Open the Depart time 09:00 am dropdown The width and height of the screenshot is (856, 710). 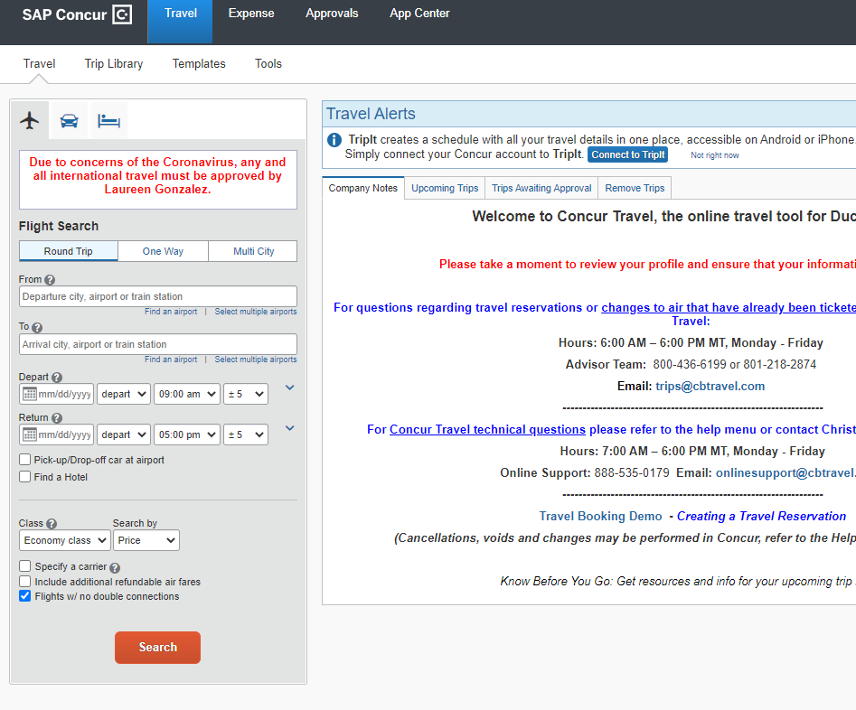point(187,394)
